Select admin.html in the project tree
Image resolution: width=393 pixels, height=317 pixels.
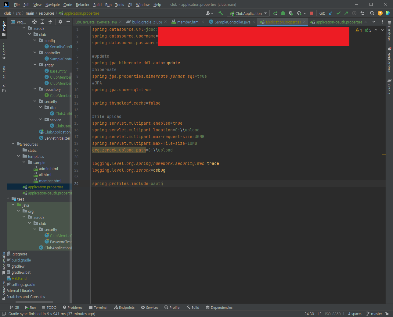coord(48,169)
